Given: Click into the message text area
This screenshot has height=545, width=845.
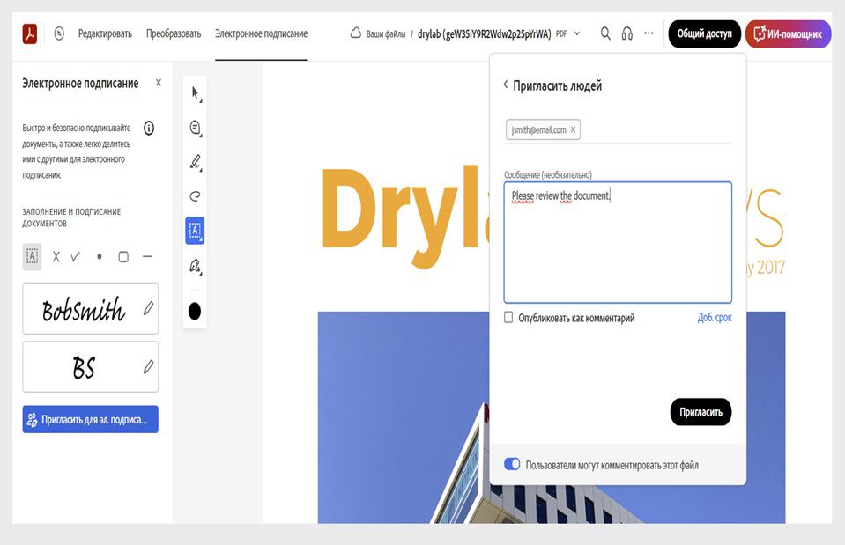Looking at the screenshot, I should (618, 242).
